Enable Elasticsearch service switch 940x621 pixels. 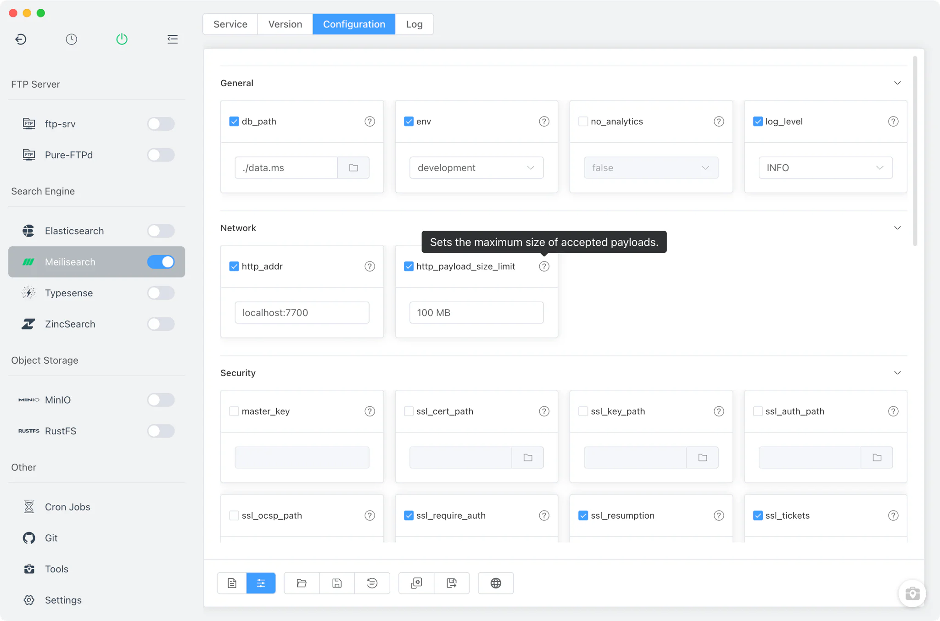tap(161, 231)
